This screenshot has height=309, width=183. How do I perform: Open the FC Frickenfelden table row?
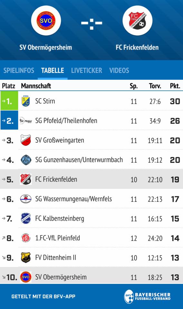(x=91, y=179)
